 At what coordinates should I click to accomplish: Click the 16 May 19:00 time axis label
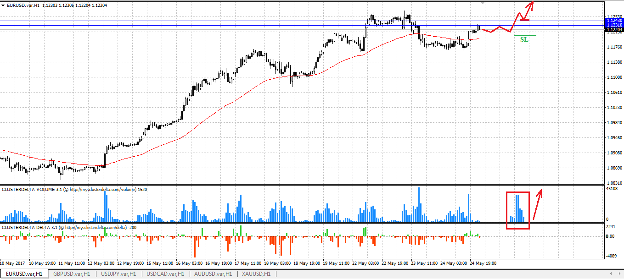coord(218,264)
